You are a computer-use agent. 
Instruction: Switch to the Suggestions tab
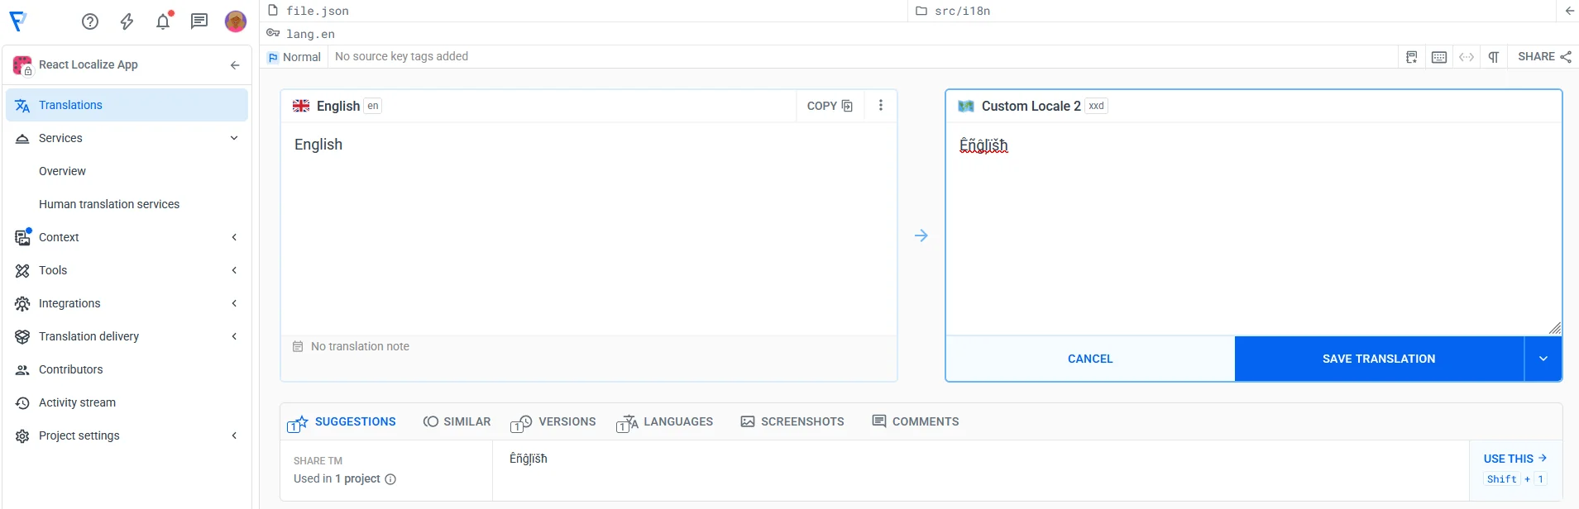342,422
